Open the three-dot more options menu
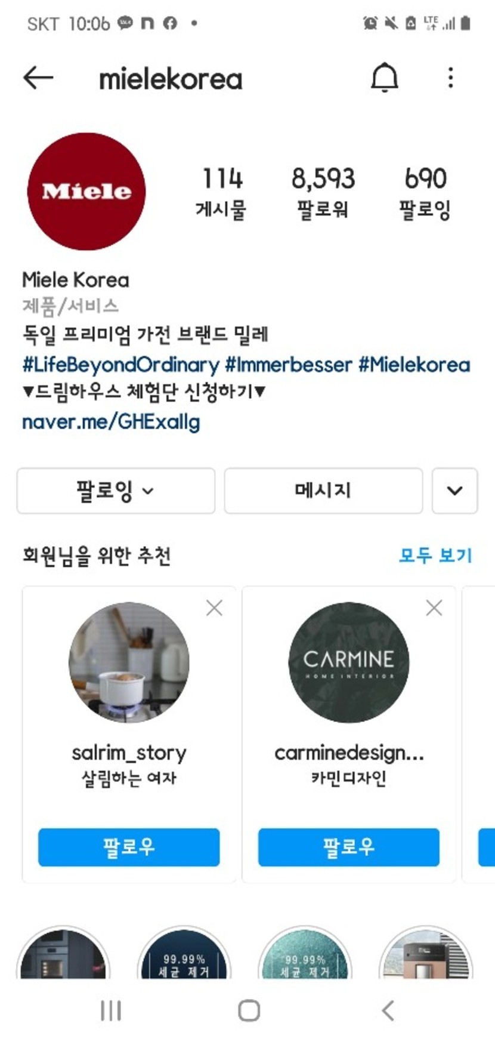The height and width of the screenshot is (1045, 495). click(x=451, y=78)
